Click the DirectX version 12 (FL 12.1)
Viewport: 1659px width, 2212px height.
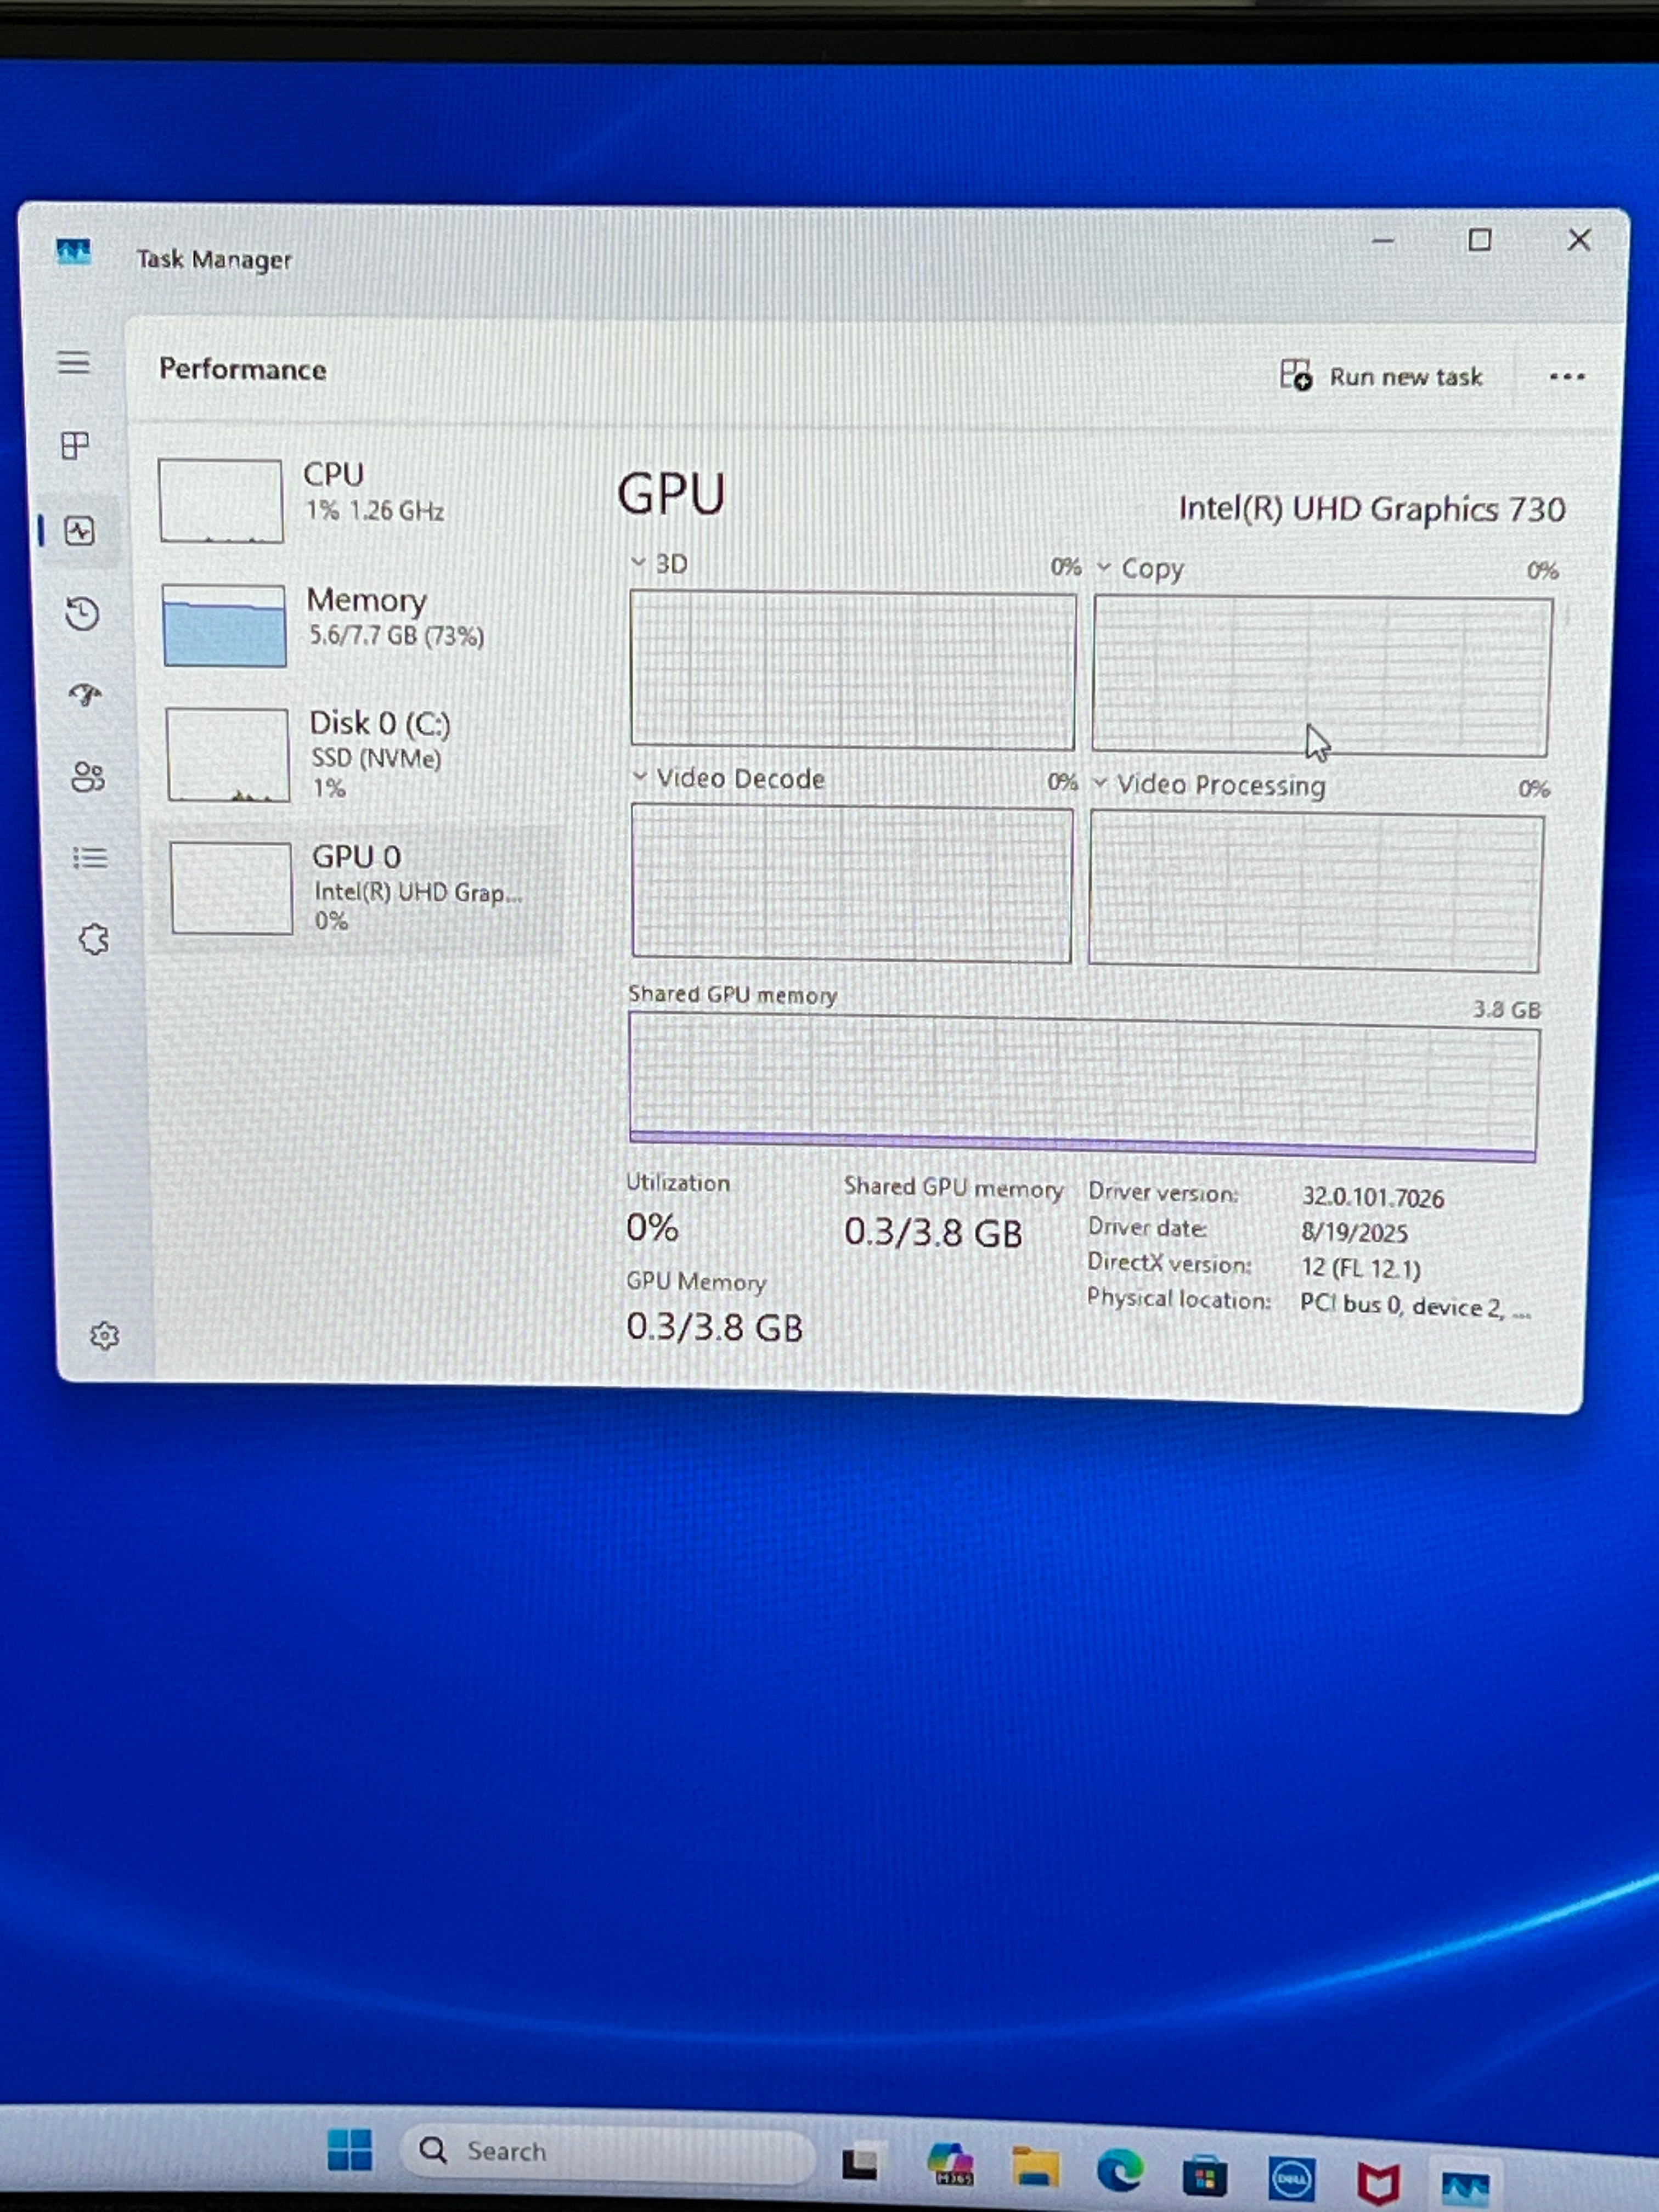(x=1360, y=1268)
